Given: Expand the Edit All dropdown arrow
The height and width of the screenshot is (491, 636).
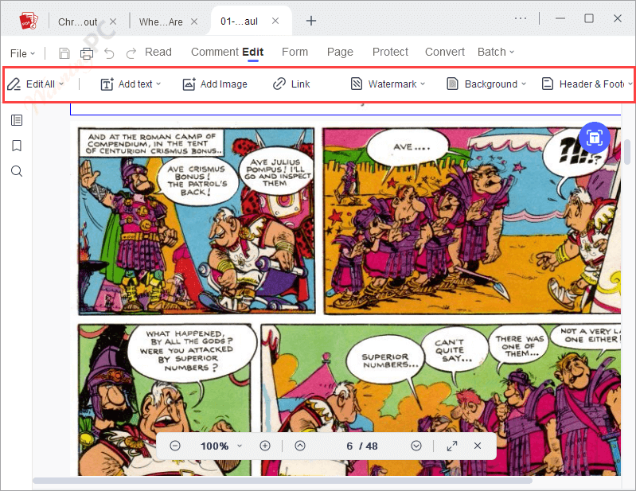Looking at the screenshot, I should [61, 84].
